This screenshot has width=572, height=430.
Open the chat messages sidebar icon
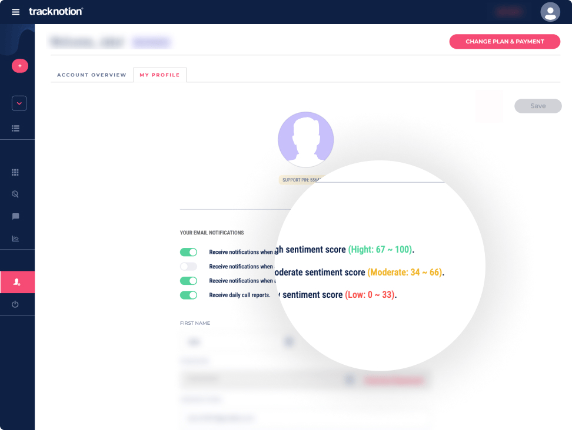pos(16,216)
